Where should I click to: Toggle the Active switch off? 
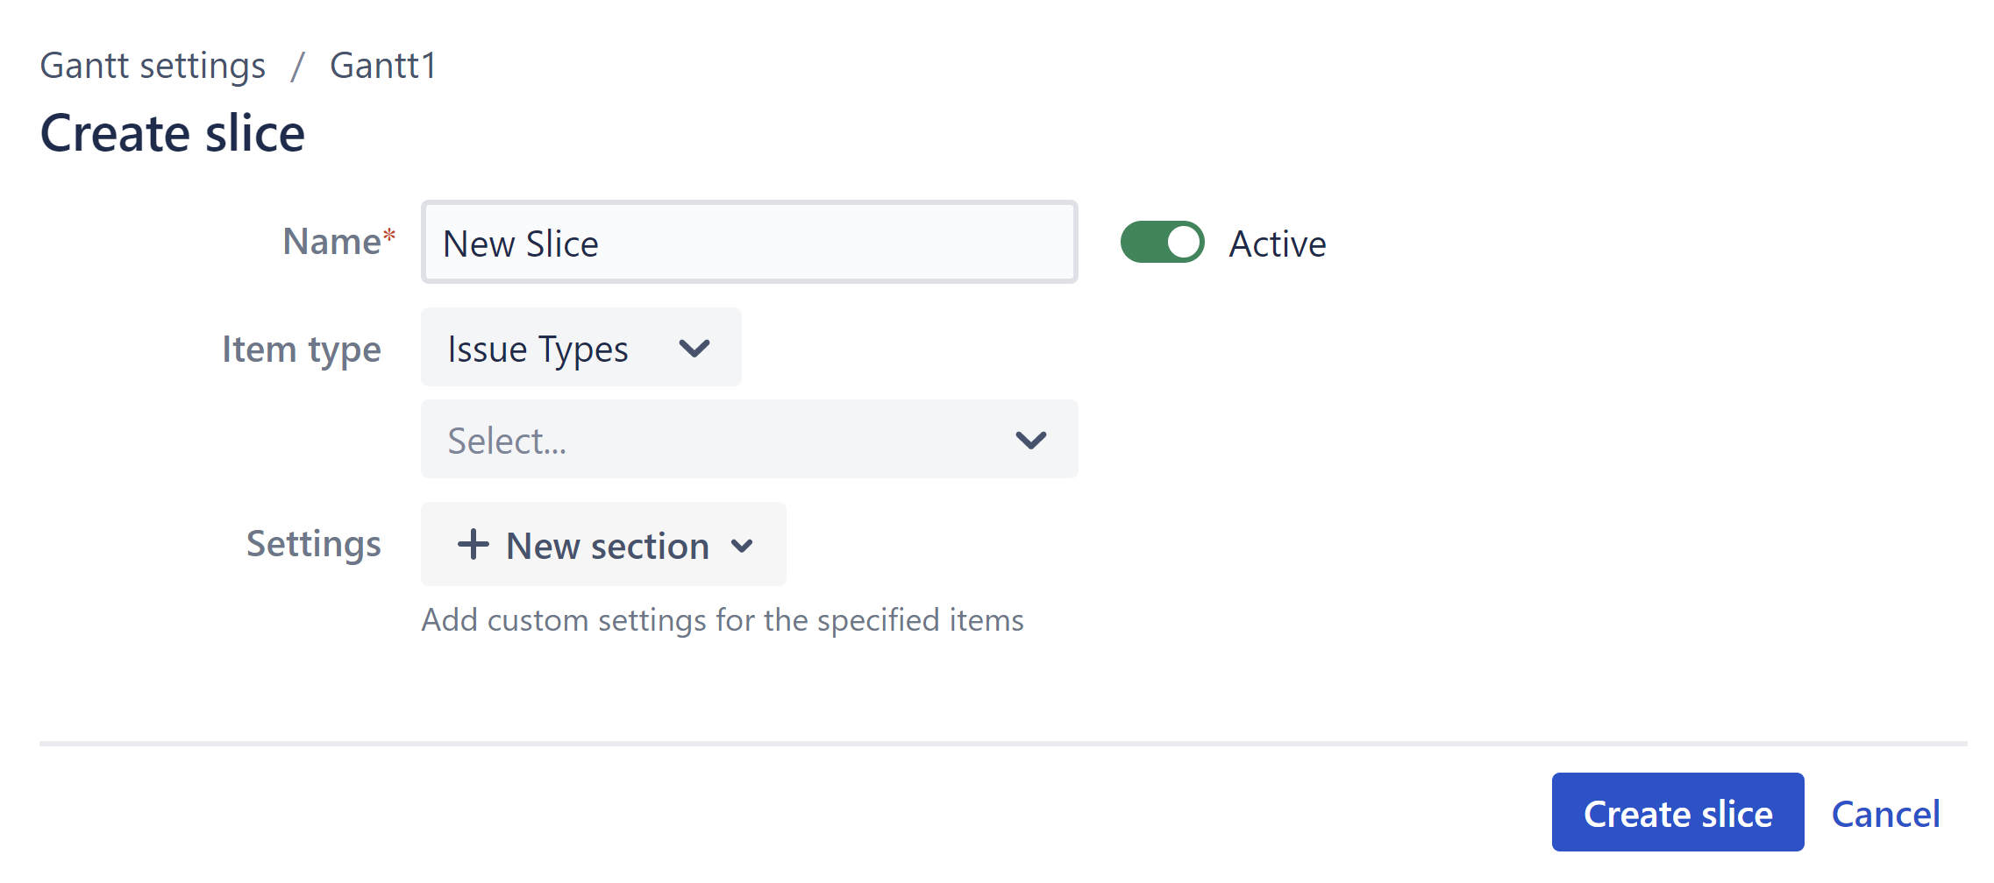pos(1162,243)
